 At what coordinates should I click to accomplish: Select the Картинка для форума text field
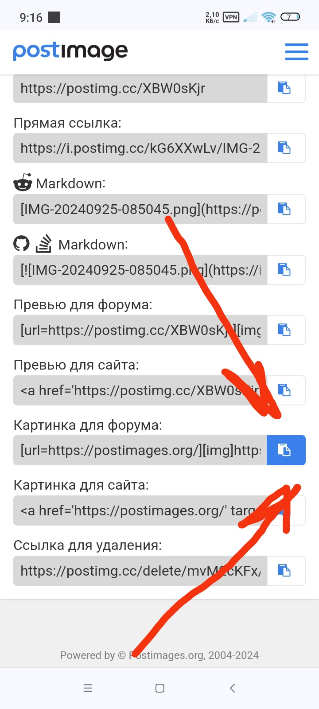pyautogui.click(x=140, y=450)
